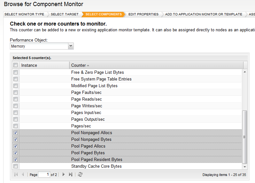
Task: Select the Pages Output/sec counter row
Action: click(88, 119)
